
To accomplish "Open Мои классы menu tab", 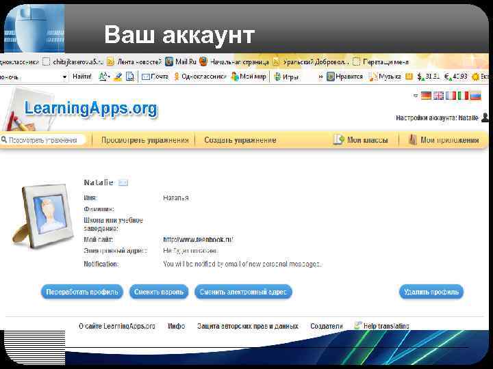I will [x=361, y=140].
